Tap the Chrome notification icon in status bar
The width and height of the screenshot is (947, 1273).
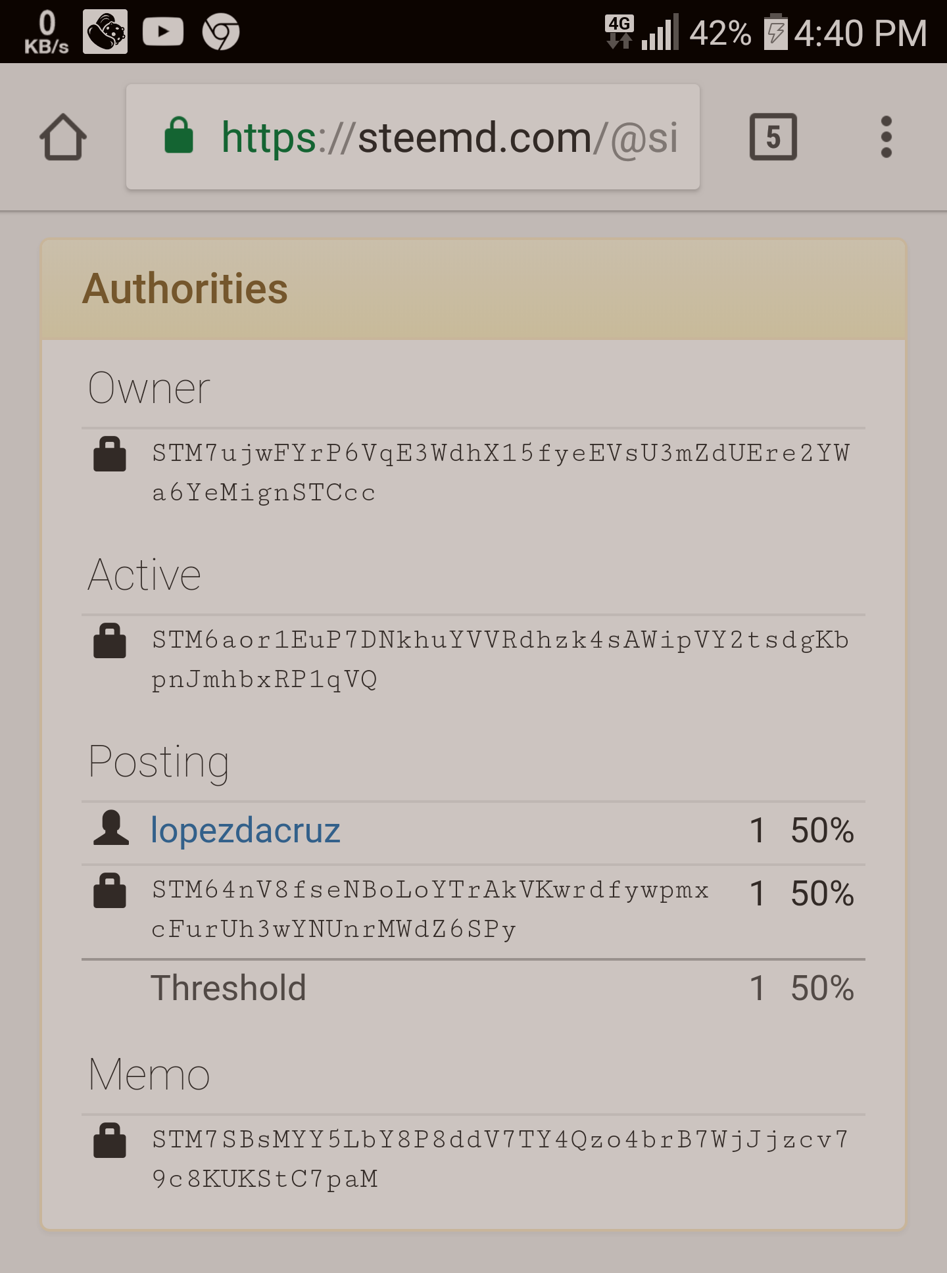point(220,32)
